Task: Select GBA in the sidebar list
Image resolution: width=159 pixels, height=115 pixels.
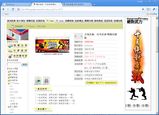Action: coord(12,110)
